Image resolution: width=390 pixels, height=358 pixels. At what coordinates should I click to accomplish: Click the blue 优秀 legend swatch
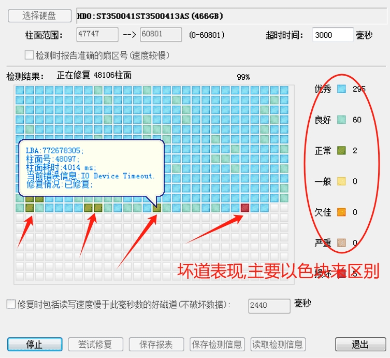coord(341,89)
